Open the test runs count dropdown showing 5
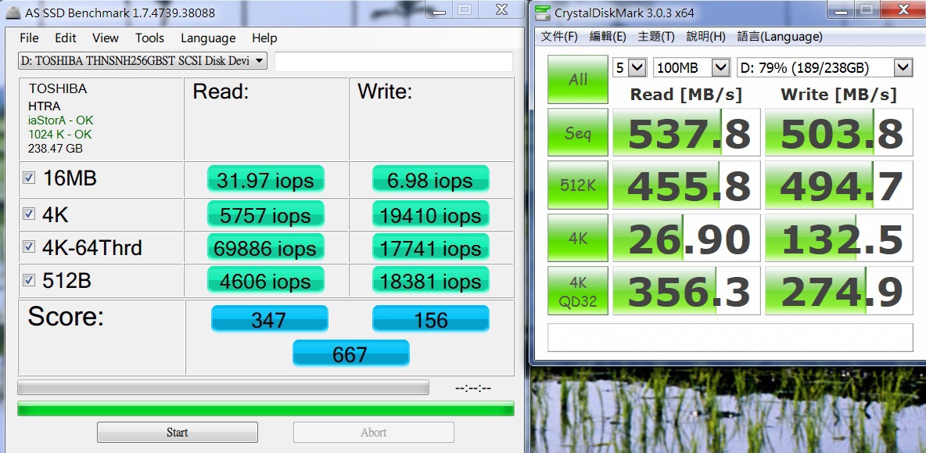 tap(630, 67)
